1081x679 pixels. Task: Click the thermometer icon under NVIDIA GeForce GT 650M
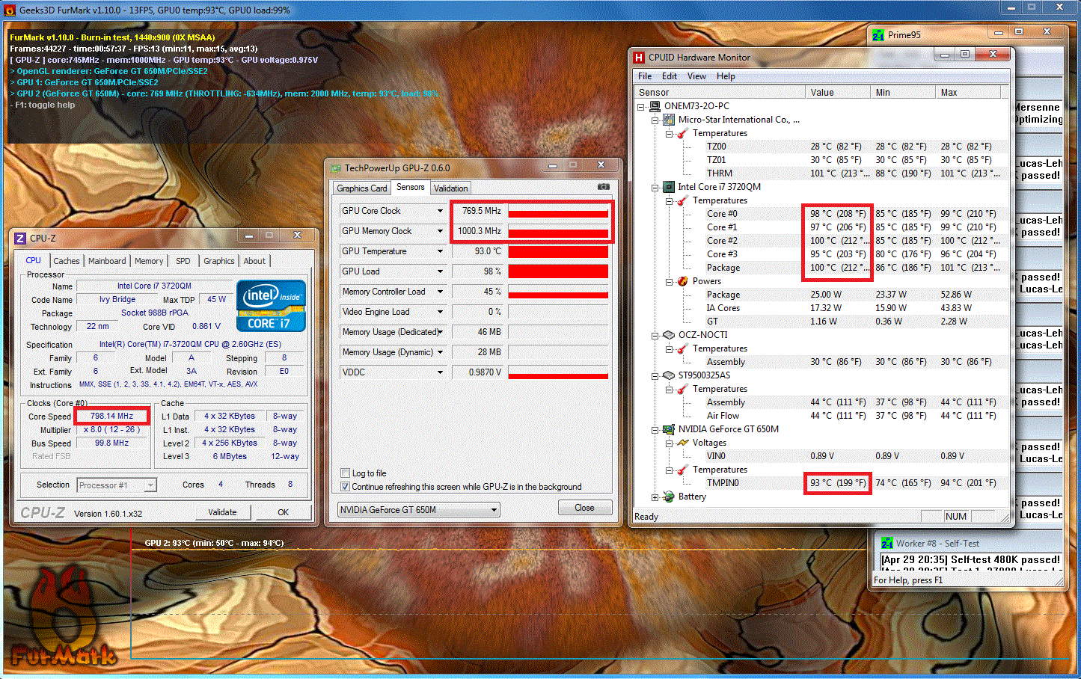pyautogui.click(x=682, y=470)
